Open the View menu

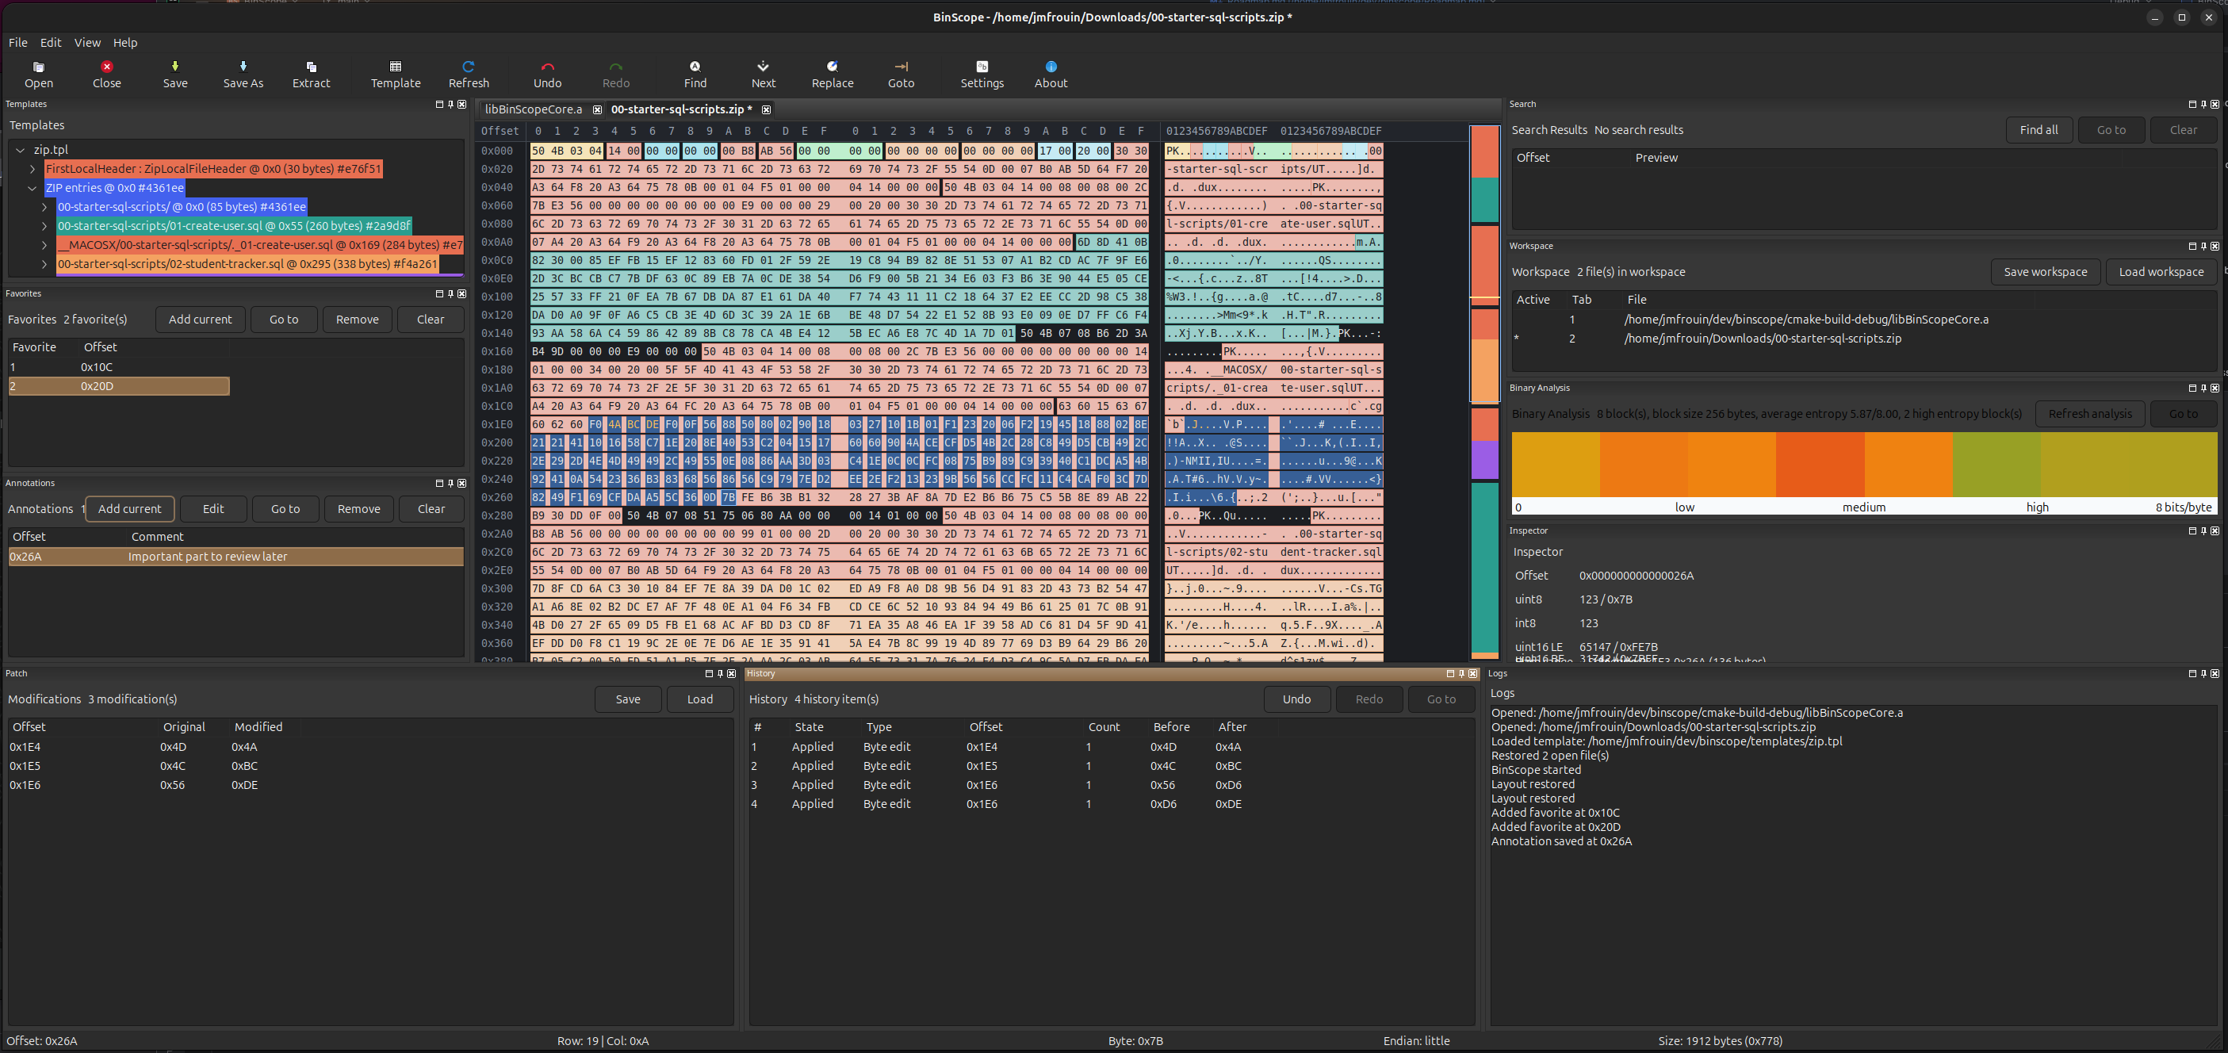(87, 42)
